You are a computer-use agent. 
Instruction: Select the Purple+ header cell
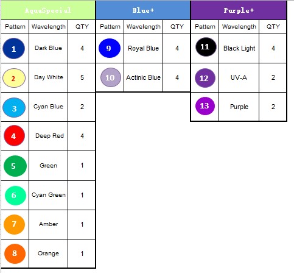click(x=239, y=10)
